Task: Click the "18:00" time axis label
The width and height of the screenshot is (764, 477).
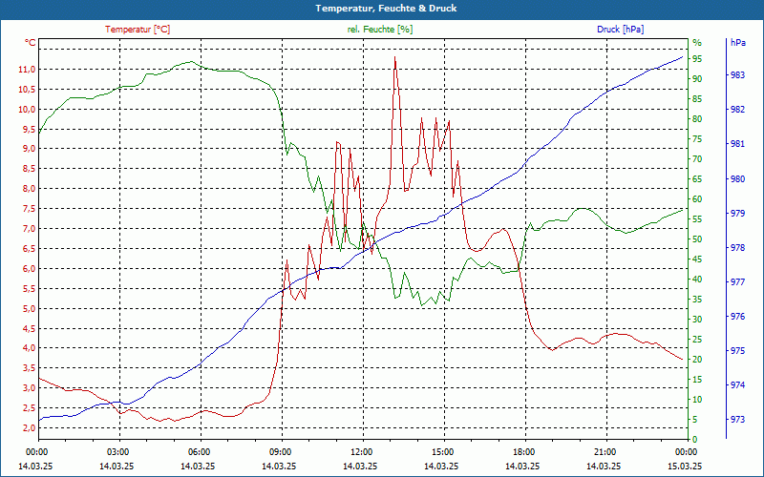Action: 523,451
